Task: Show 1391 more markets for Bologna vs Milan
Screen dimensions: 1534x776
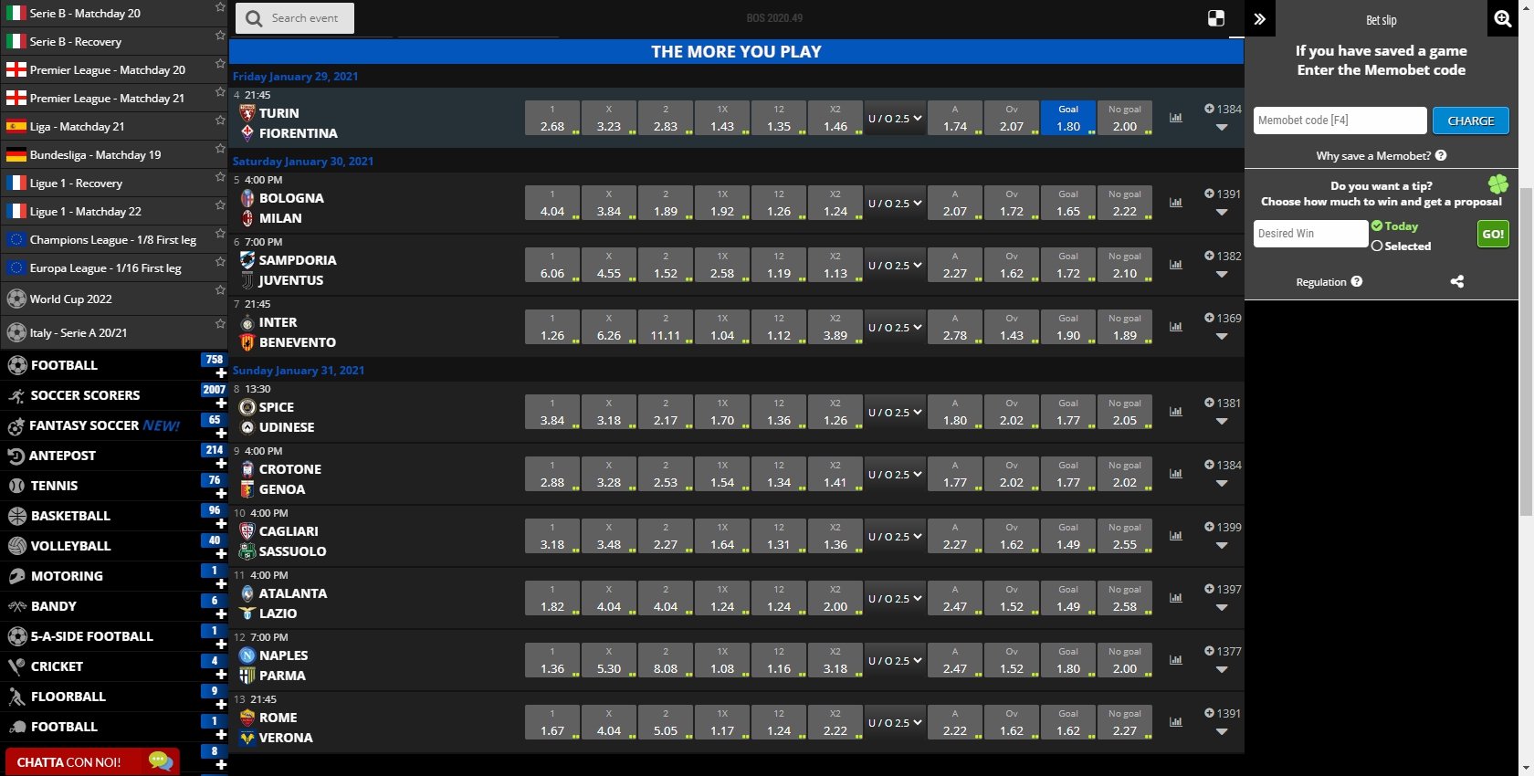Action: [1223, 194]
